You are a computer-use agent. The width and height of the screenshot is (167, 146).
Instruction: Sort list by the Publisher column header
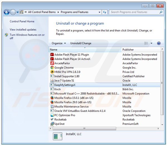coord(139,50)
